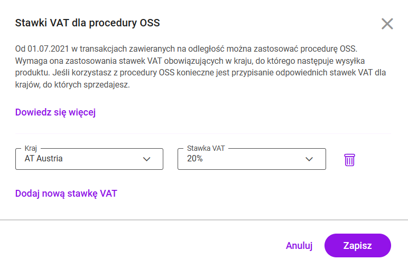Image resolution: width=408 pixels, height=270 pixels.
Task: Save changes with the Zapisz button
Action: [x=357, y=246]
